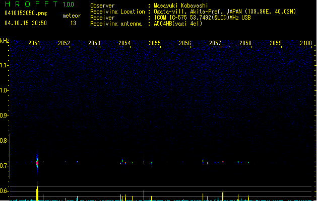Click the date stamp 04.10.15 20:50
317x201 pixels.
tap(26, 23)
